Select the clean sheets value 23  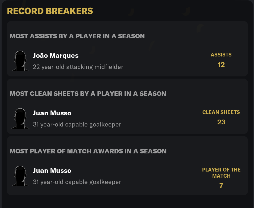[x=221, y=122]
